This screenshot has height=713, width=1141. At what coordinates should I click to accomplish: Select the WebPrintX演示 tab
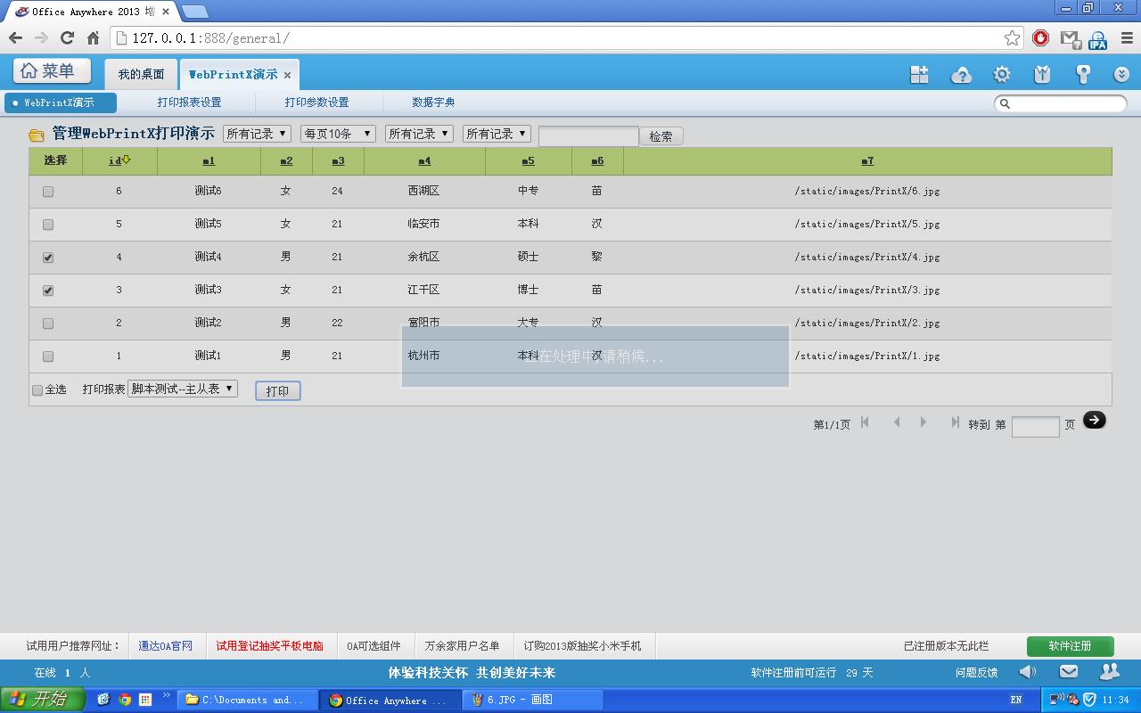[x=233, y=74]
